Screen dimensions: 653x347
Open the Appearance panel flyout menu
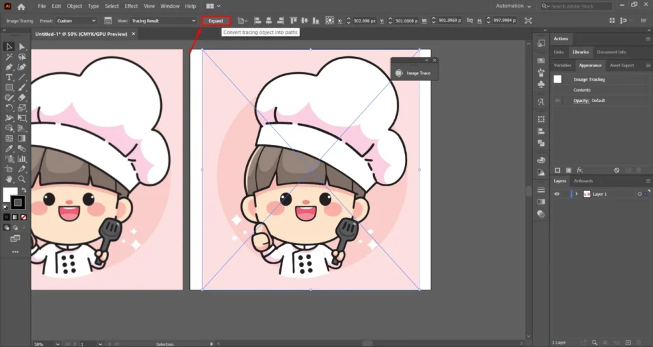(648, 66)
